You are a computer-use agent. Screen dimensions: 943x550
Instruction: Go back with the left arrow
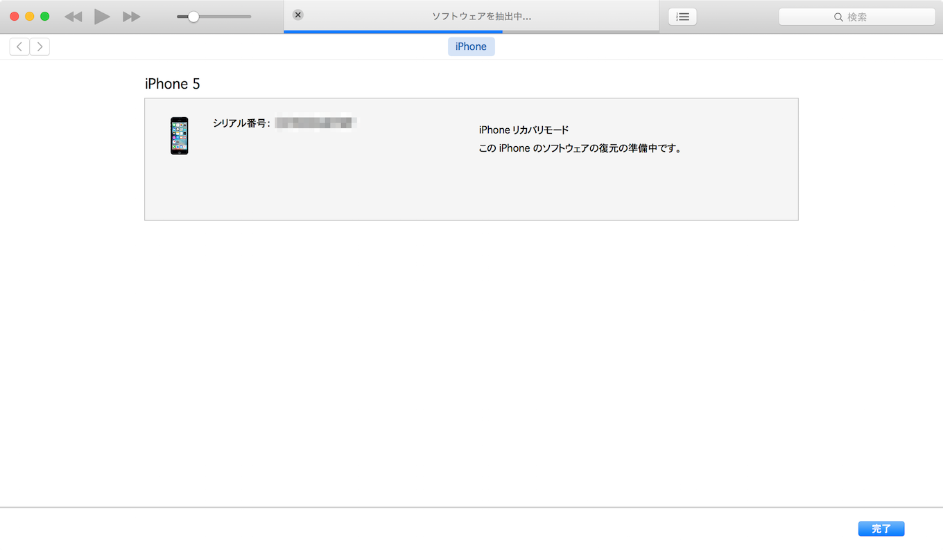click(19, 46)
